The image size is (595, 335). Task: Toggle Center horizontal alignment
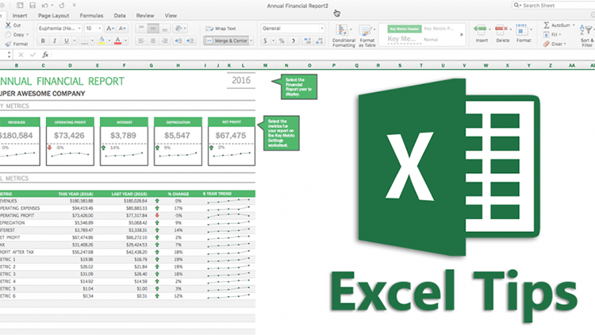pos(153,40)
